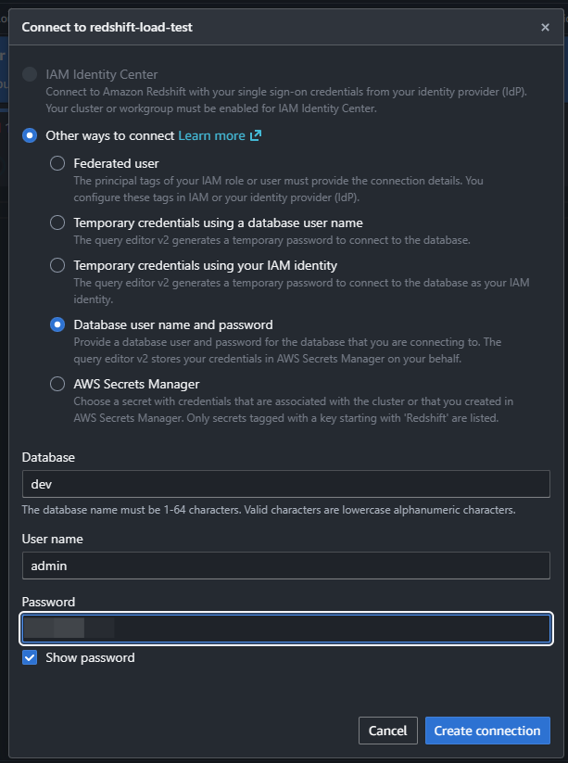Choose the Federated user option
568x763 pixels.
click(57, 163)
